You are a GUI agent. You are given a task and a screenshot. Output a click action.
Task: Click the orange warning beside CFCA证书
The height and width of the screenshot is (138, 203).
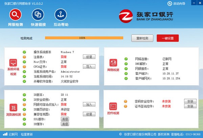[x=24, y=67]
